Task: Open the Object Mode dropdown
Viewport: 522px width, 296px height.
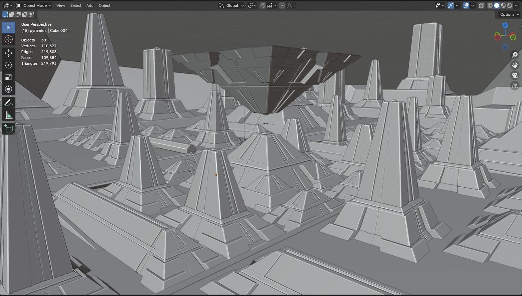Action: coord(34,5)
